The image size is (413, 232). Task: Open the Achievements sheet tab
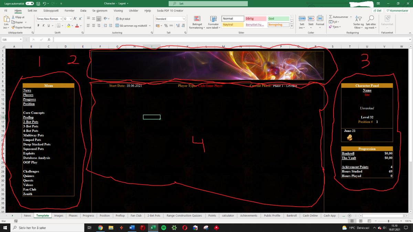249,216
